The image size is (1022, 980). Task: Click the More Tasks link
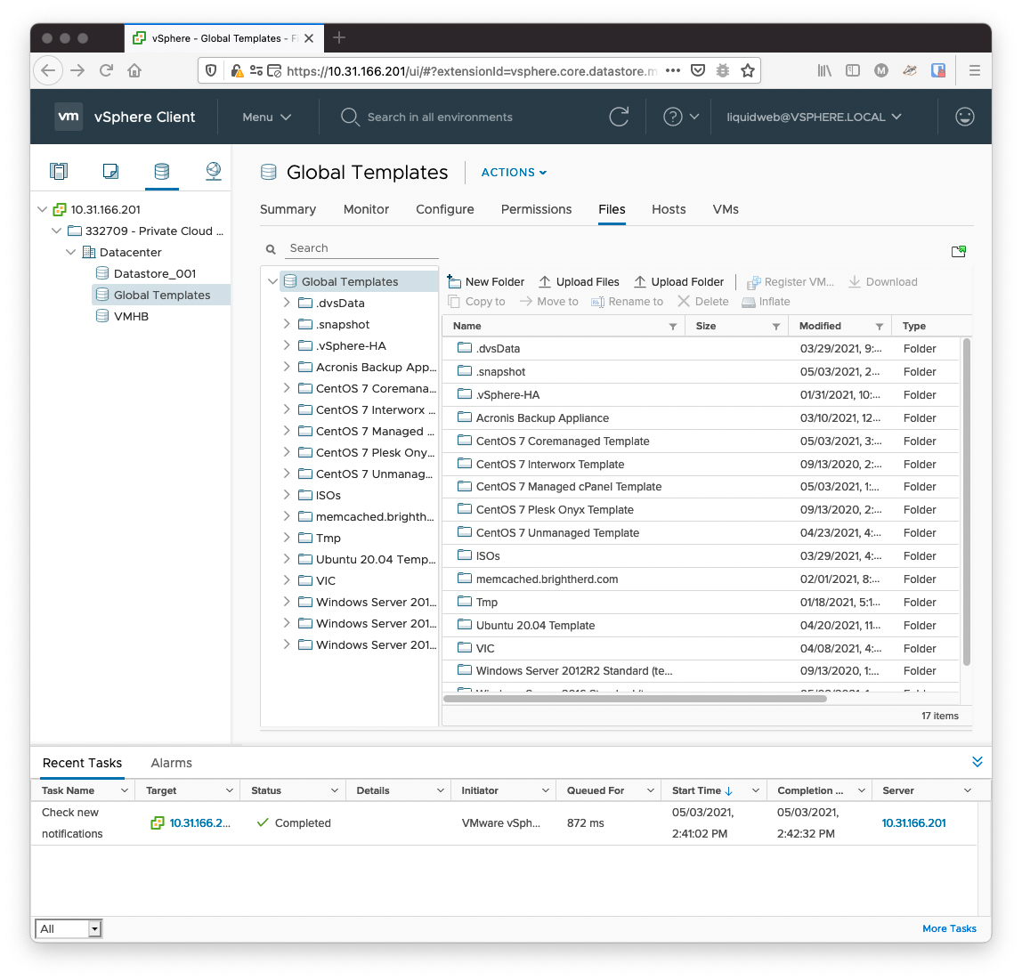pos(949,928)
